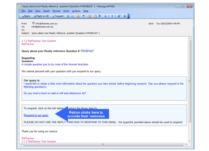Viewport: 209px width, 151px height.
Task: Click the Sent date 'Tue 18/03/2008 4:40 PM'
Action: coord(168,24)
